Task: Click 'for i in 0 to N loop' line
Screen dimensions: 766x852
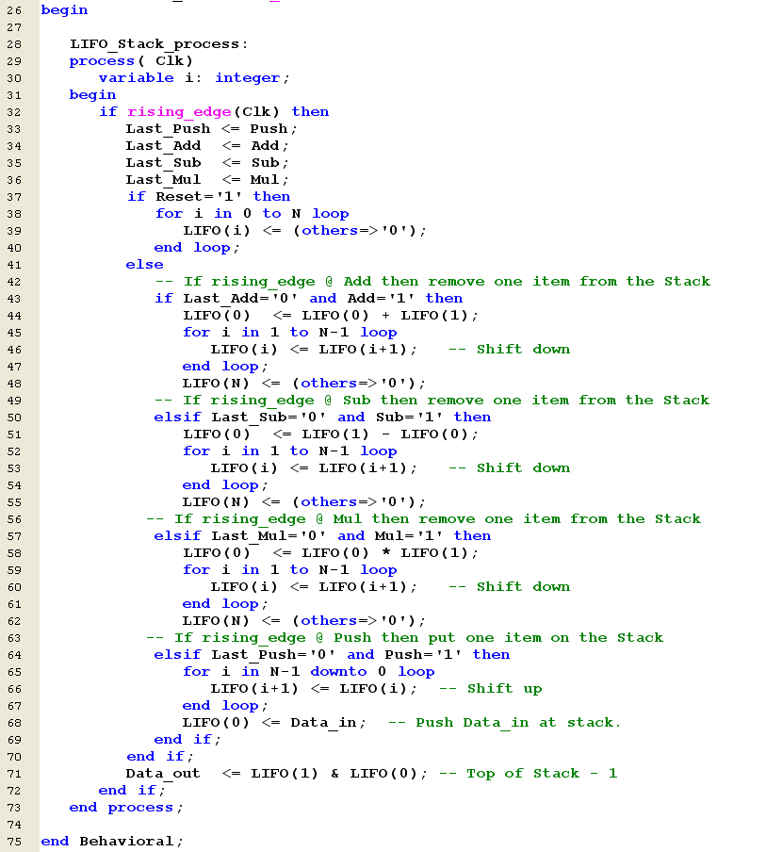Action: (253, 214)
